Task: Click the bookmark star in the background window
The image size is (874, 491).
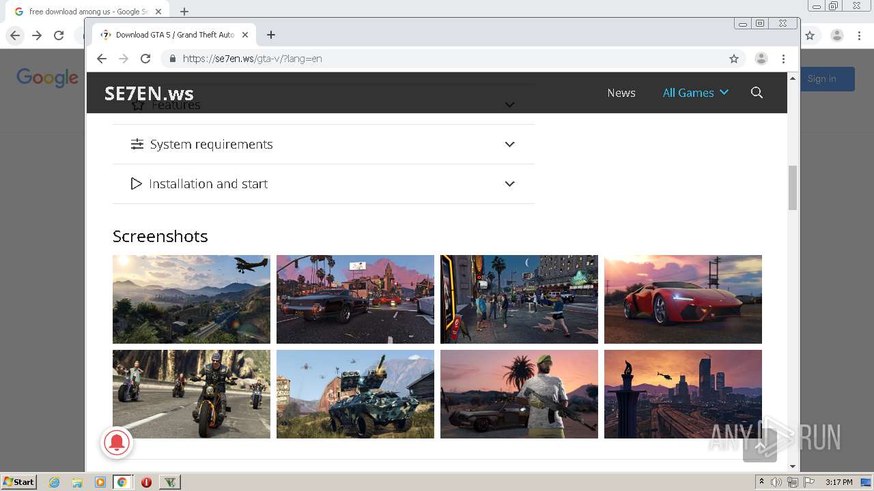Action: 810,35
